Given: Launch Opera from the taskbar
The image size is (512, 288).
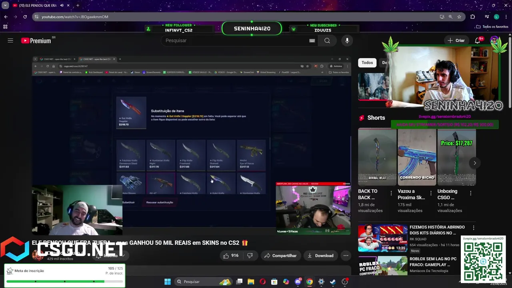Looking at the screenshot, I should coord(262,282).
